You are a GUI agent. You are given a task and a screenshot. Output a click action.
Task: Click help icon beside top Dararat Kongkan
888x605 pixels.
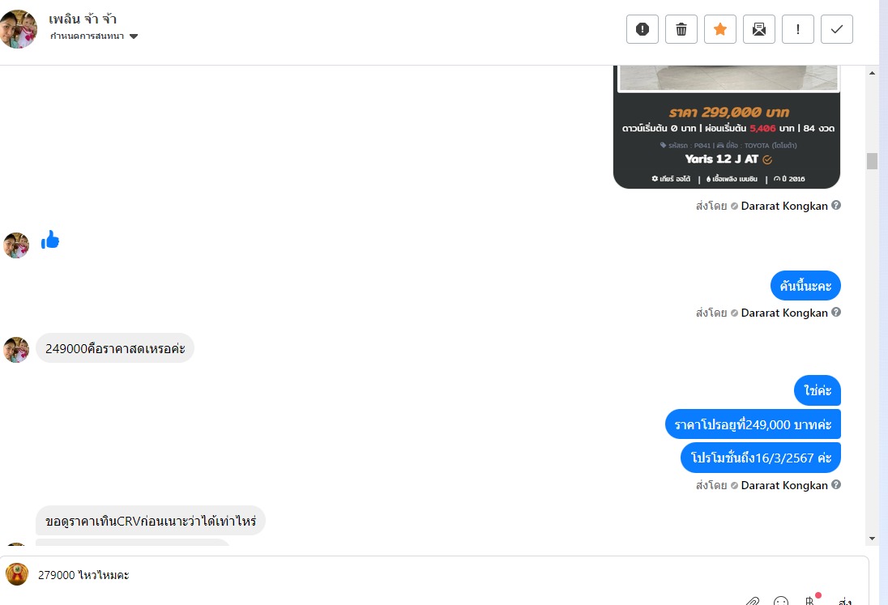click(836, 206)
